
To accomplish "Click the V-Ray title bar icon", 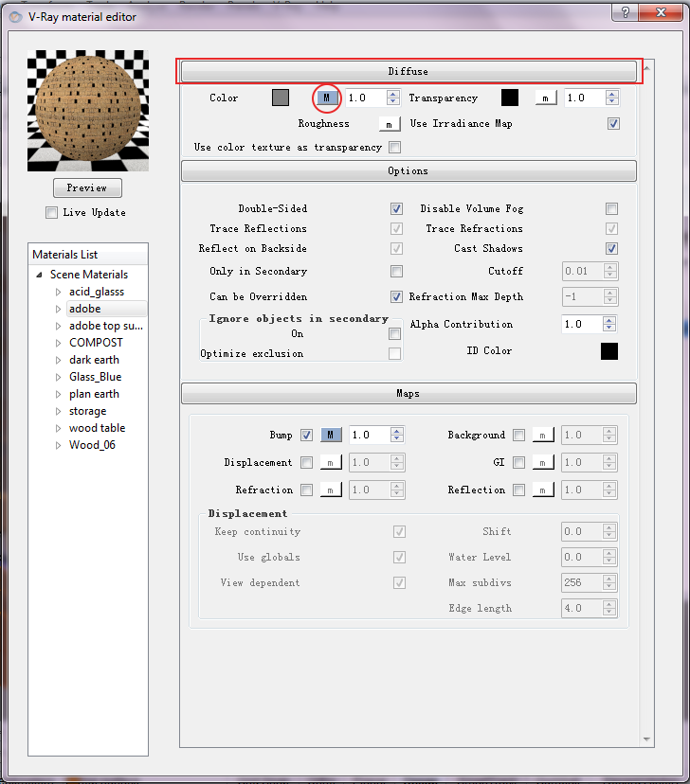I will pos(16,17).
